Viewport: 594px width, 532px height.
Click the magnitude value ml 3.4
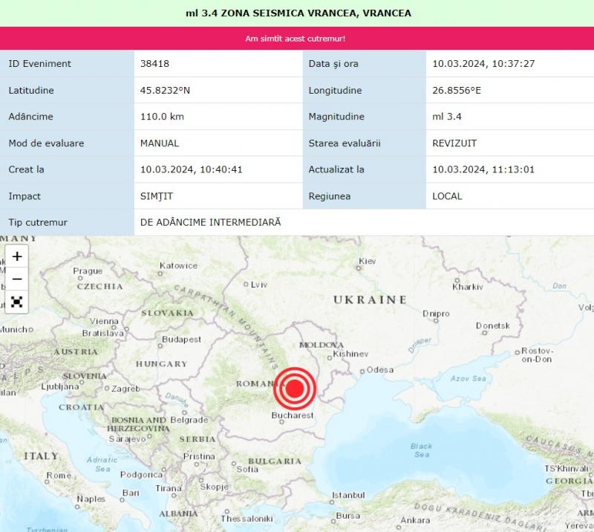click(446, 117)
